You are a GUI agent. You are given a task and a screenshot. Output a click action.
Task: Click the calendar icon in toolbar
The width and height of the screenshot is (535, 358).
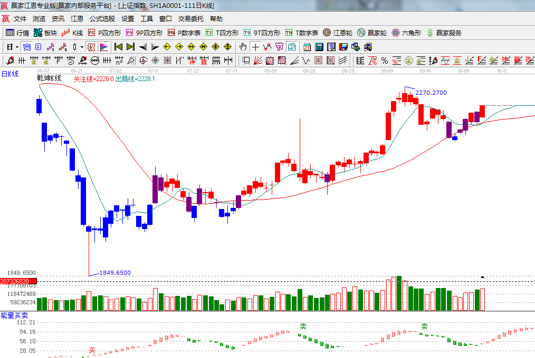306,46
